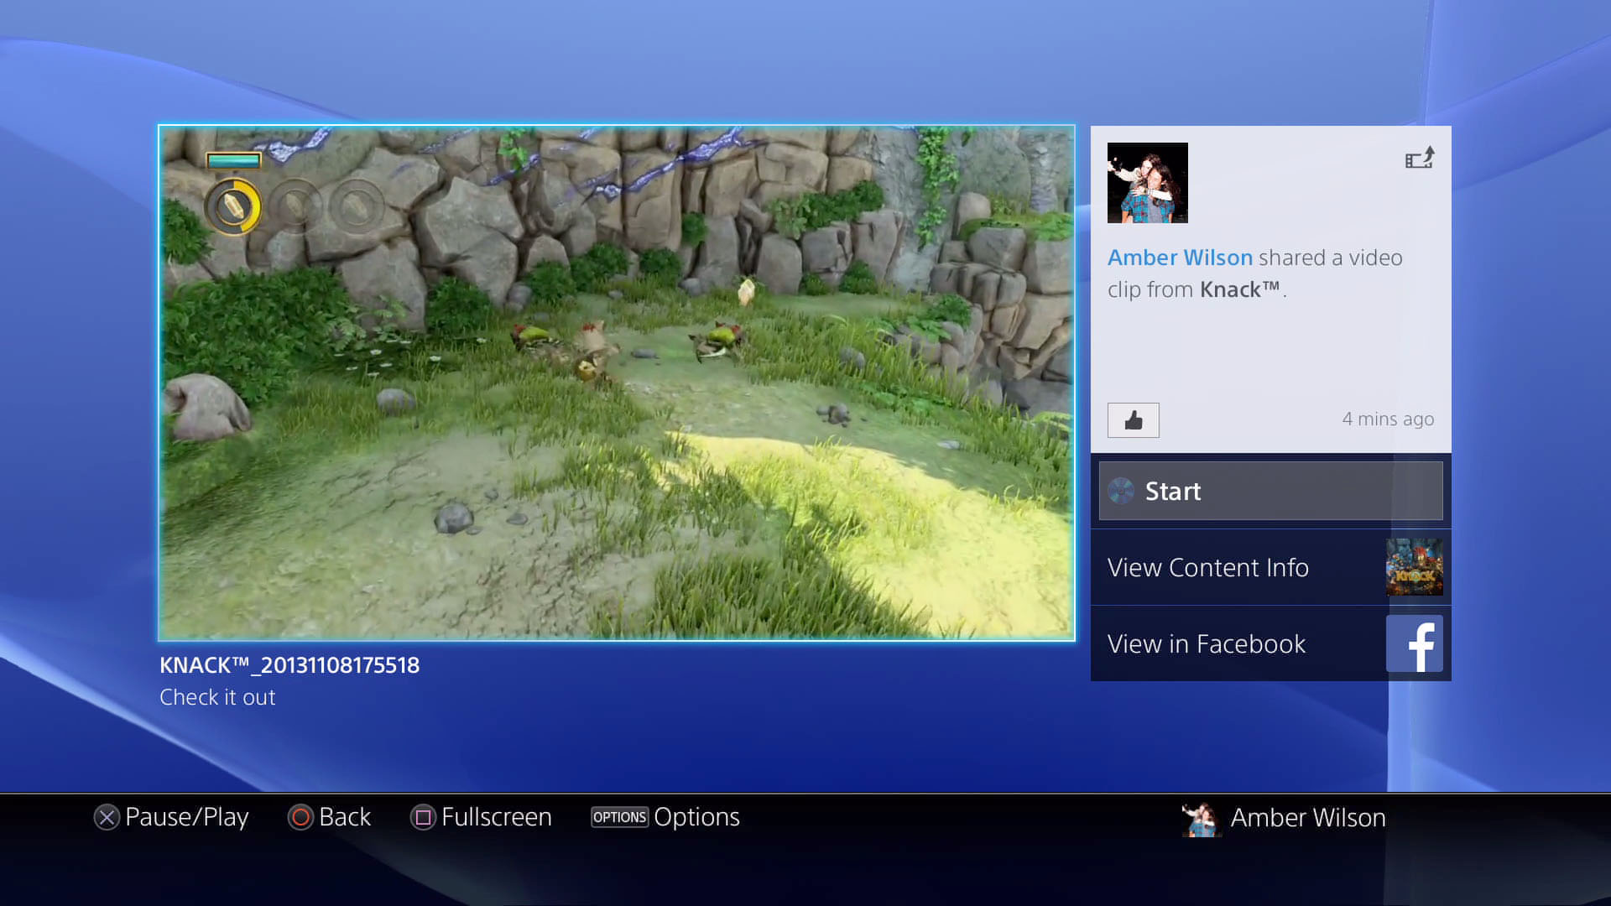Click the Back label in footer
The width and height of the screenshot is (1611, 906).
[x=345, y=817]
